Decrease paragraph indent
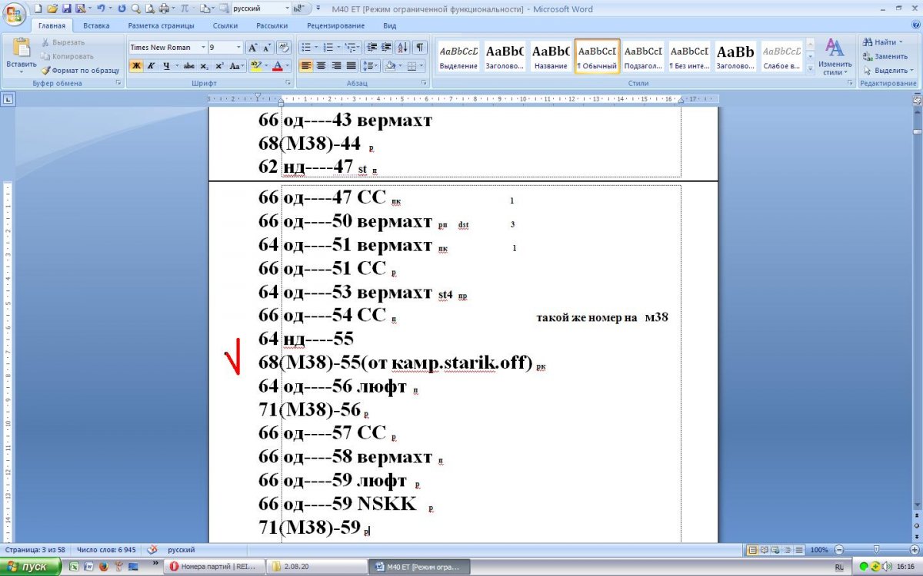 372,47
